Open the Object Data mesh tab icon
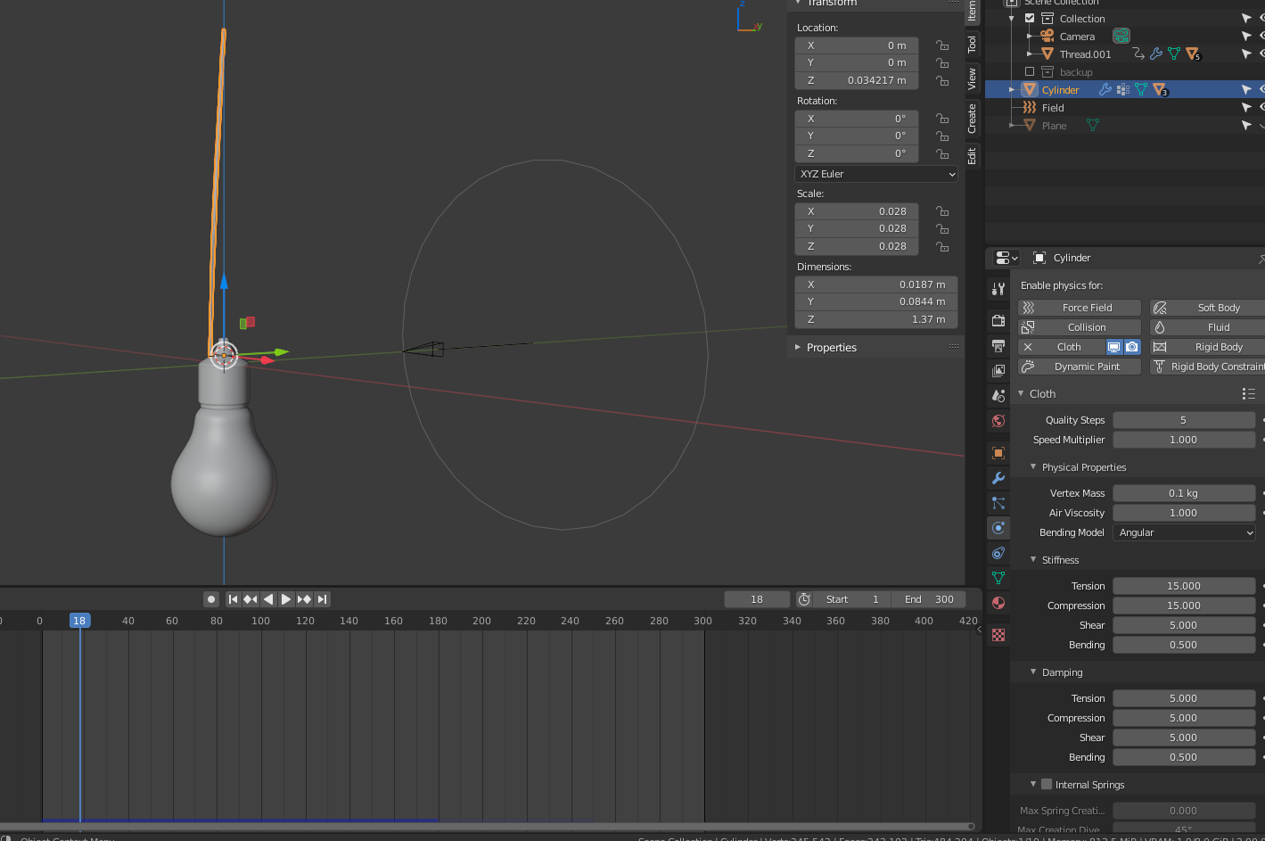1265x841 pixels. tap(998, 578)
